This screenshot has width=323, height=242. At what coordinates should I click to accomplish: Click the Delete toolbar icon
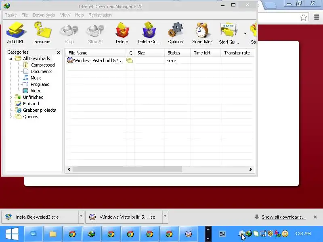tap(122, 33)
